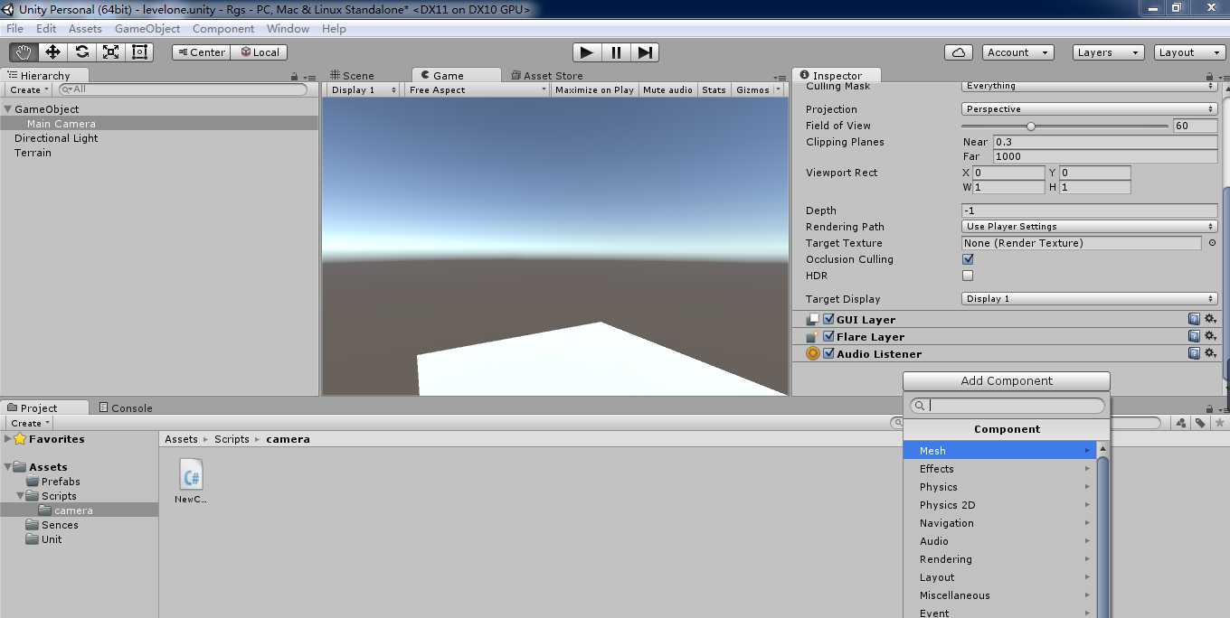Open the Cloud services icon
Viewport: 1230px width, 618px height.
tap(959, 52)
